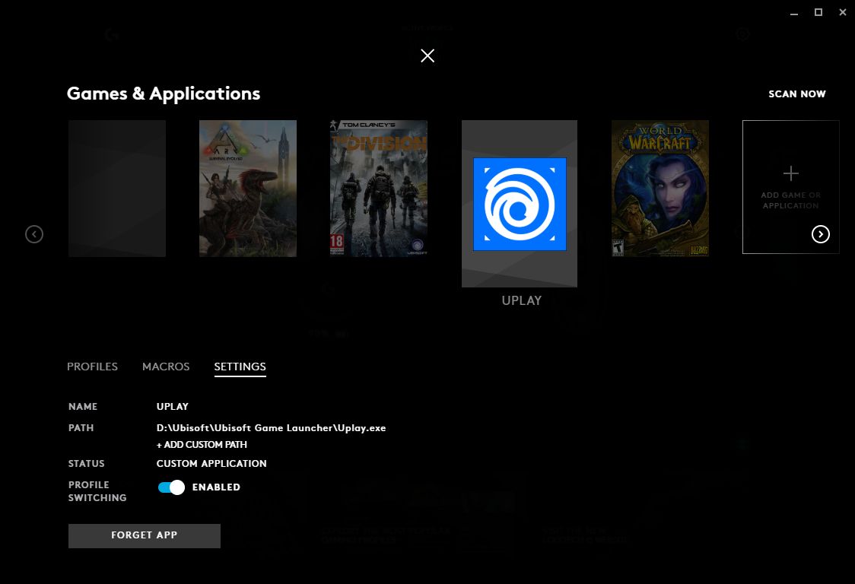Click the plus icon to add application
The width and height of the screenshot is (855, 584).
(790, 173)
